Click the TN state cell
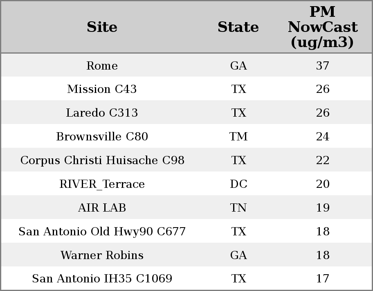The width and height of the screenshot is (373, 291). tap(238, 208)
